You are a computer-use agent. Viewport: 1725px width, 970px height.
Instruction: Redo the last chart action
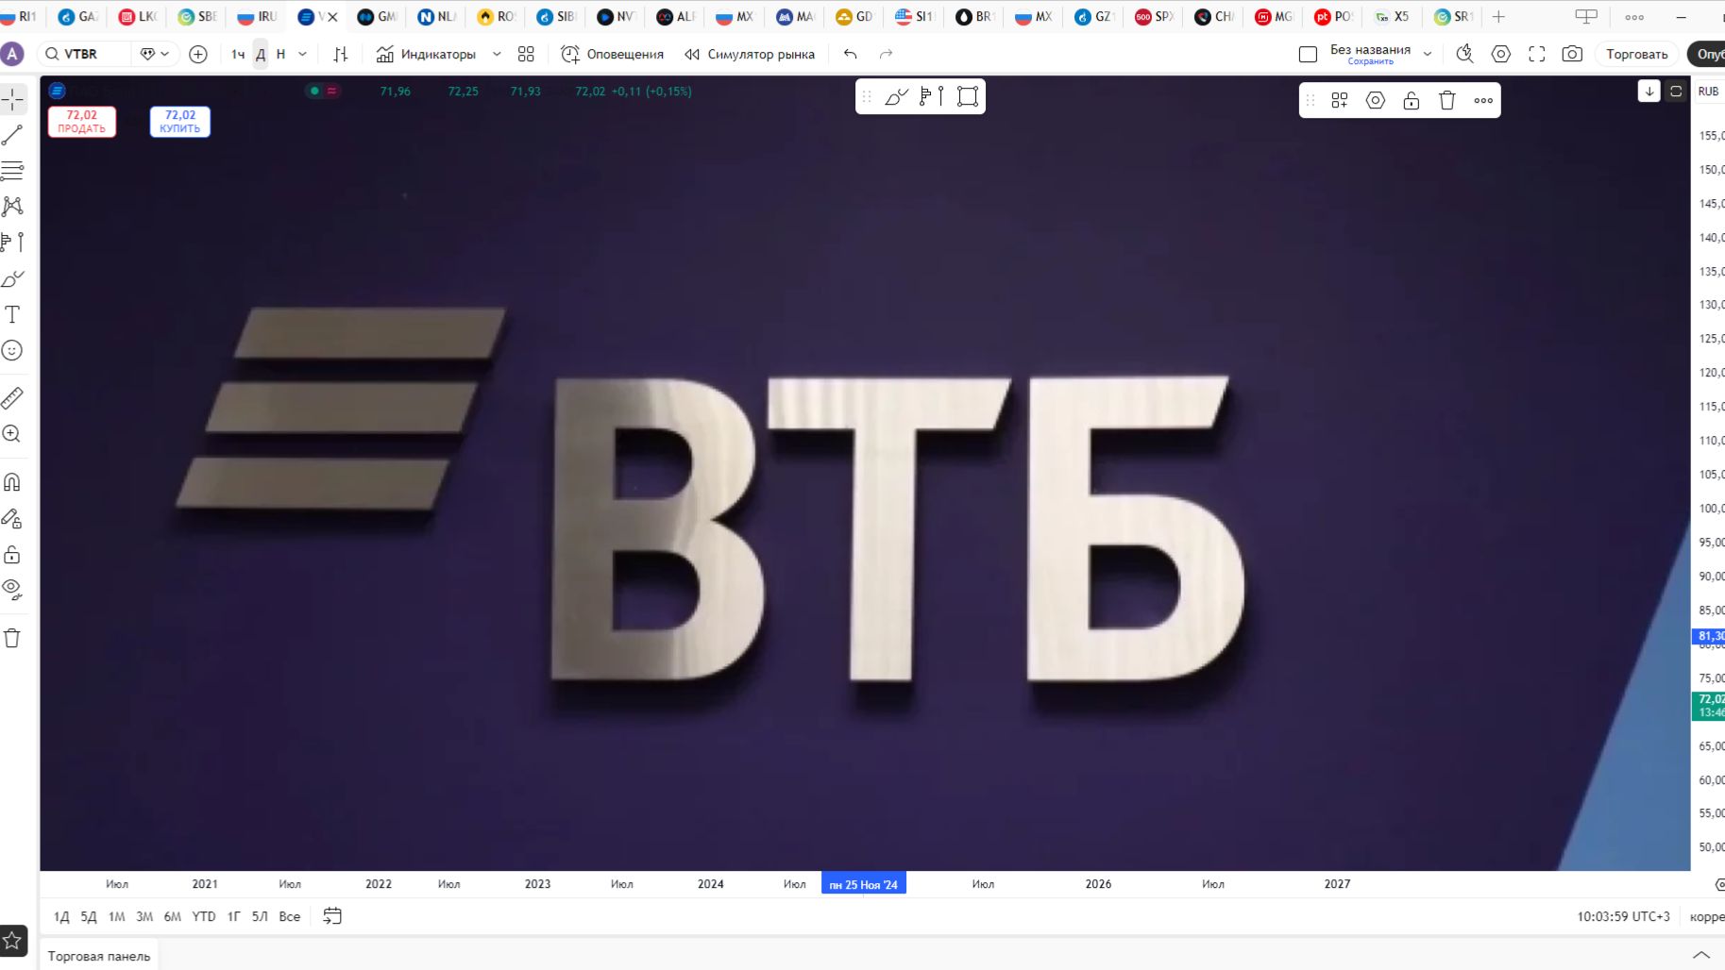(x=886, y=54)
